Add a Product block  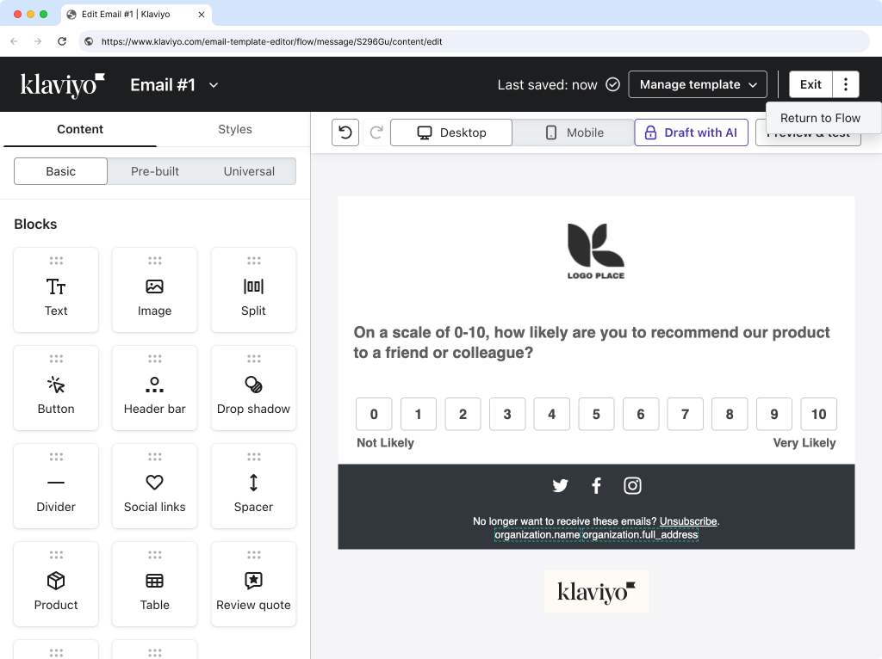point(56,584)
